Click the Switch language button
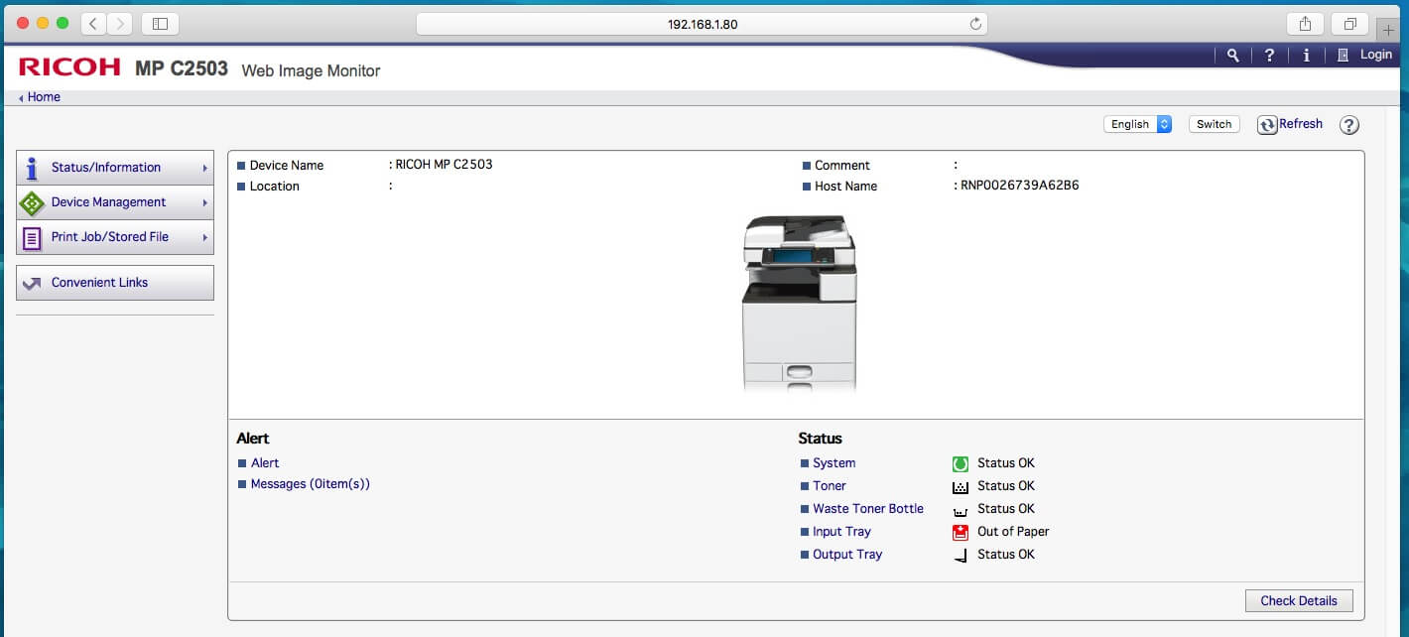The height and width of the screenshot is (637, 1409). point(1214,124)
